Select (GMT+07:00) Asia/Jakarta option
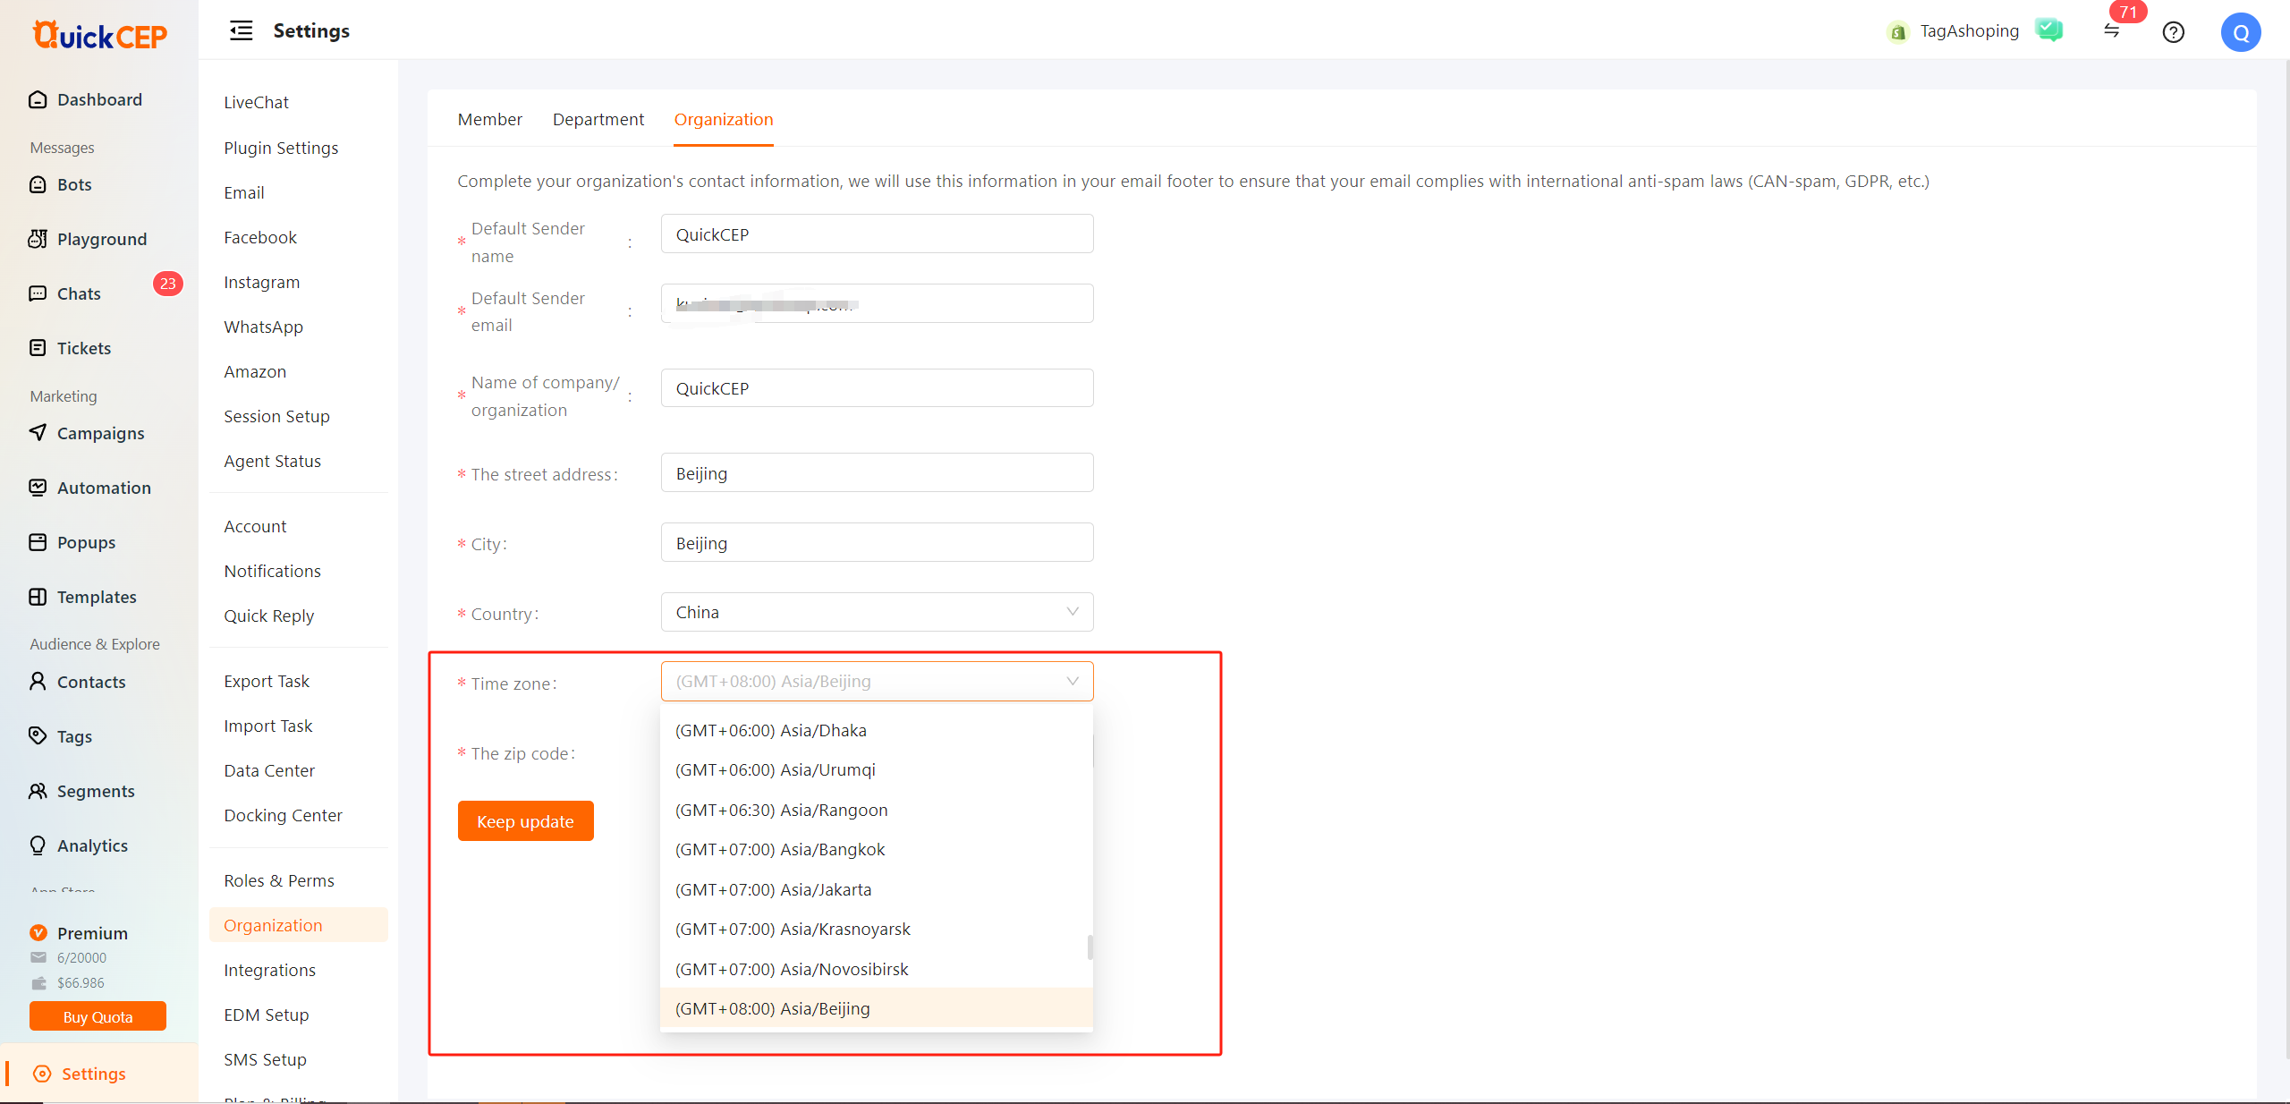The height and width of the screenshot is (1104, 2290). coord(877,889)
